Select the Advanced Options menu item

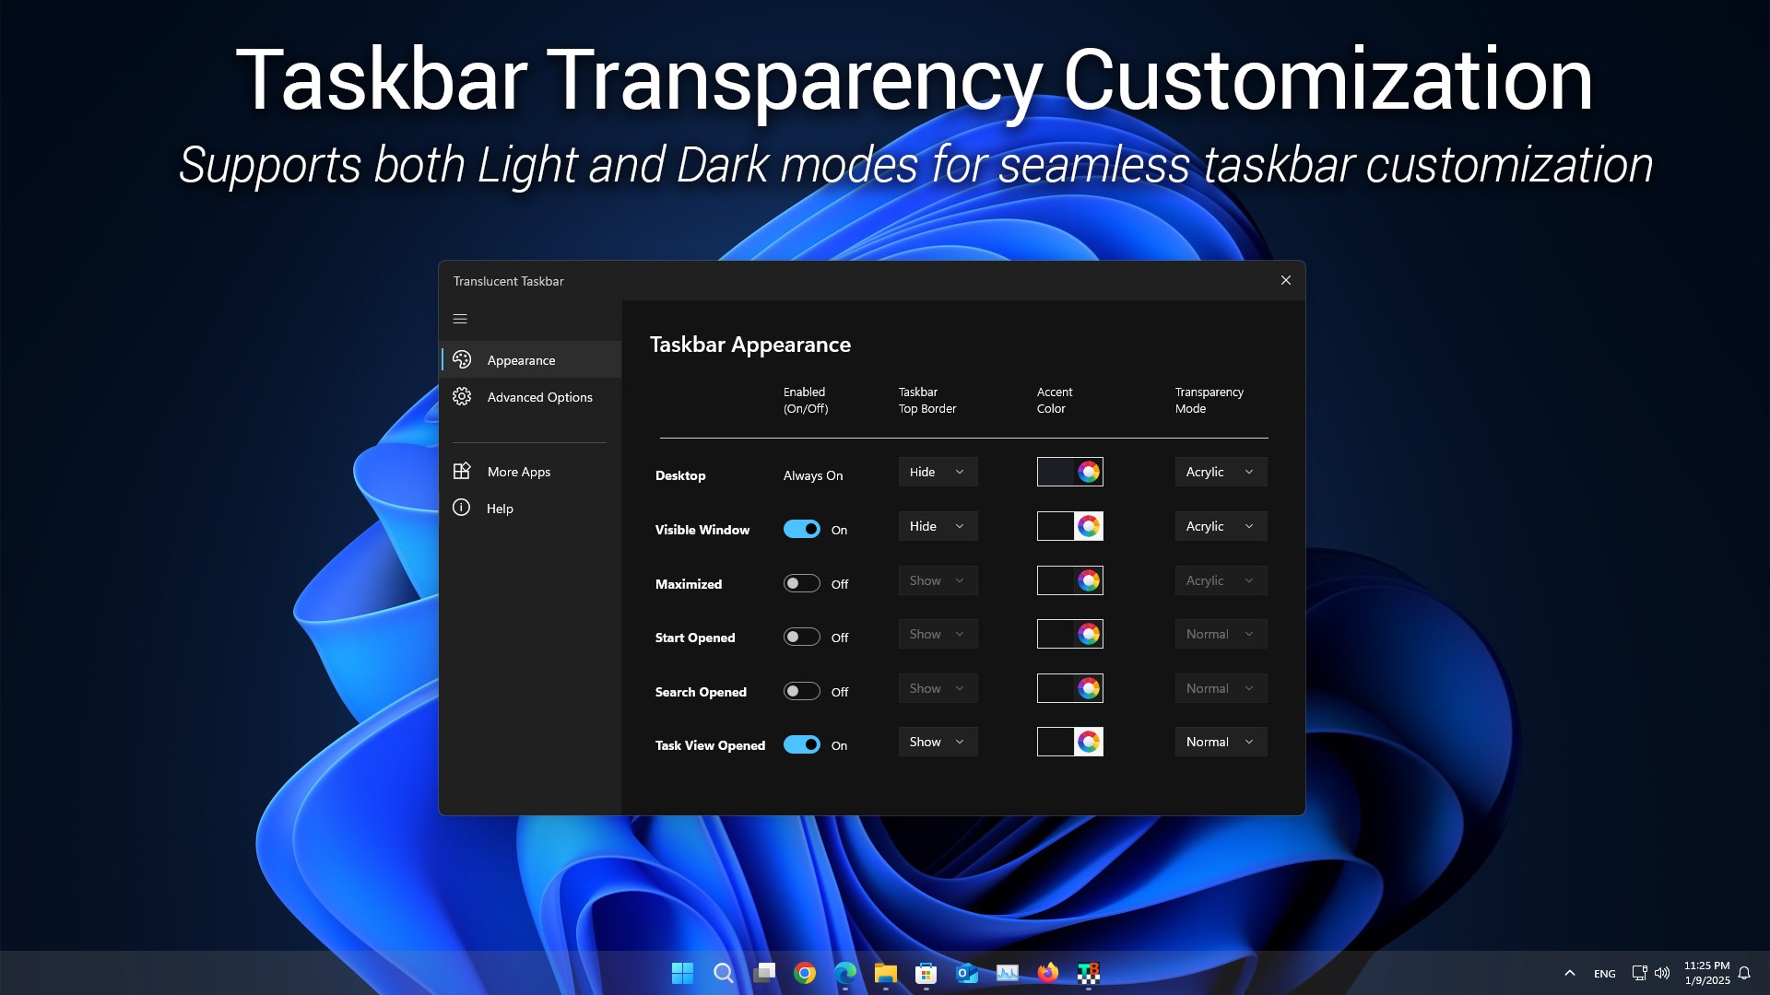[x=539, y=397]
